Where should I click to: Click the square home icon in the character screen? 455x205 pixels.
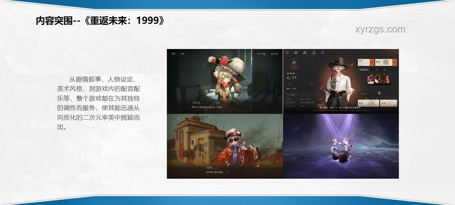coord(296,53)
